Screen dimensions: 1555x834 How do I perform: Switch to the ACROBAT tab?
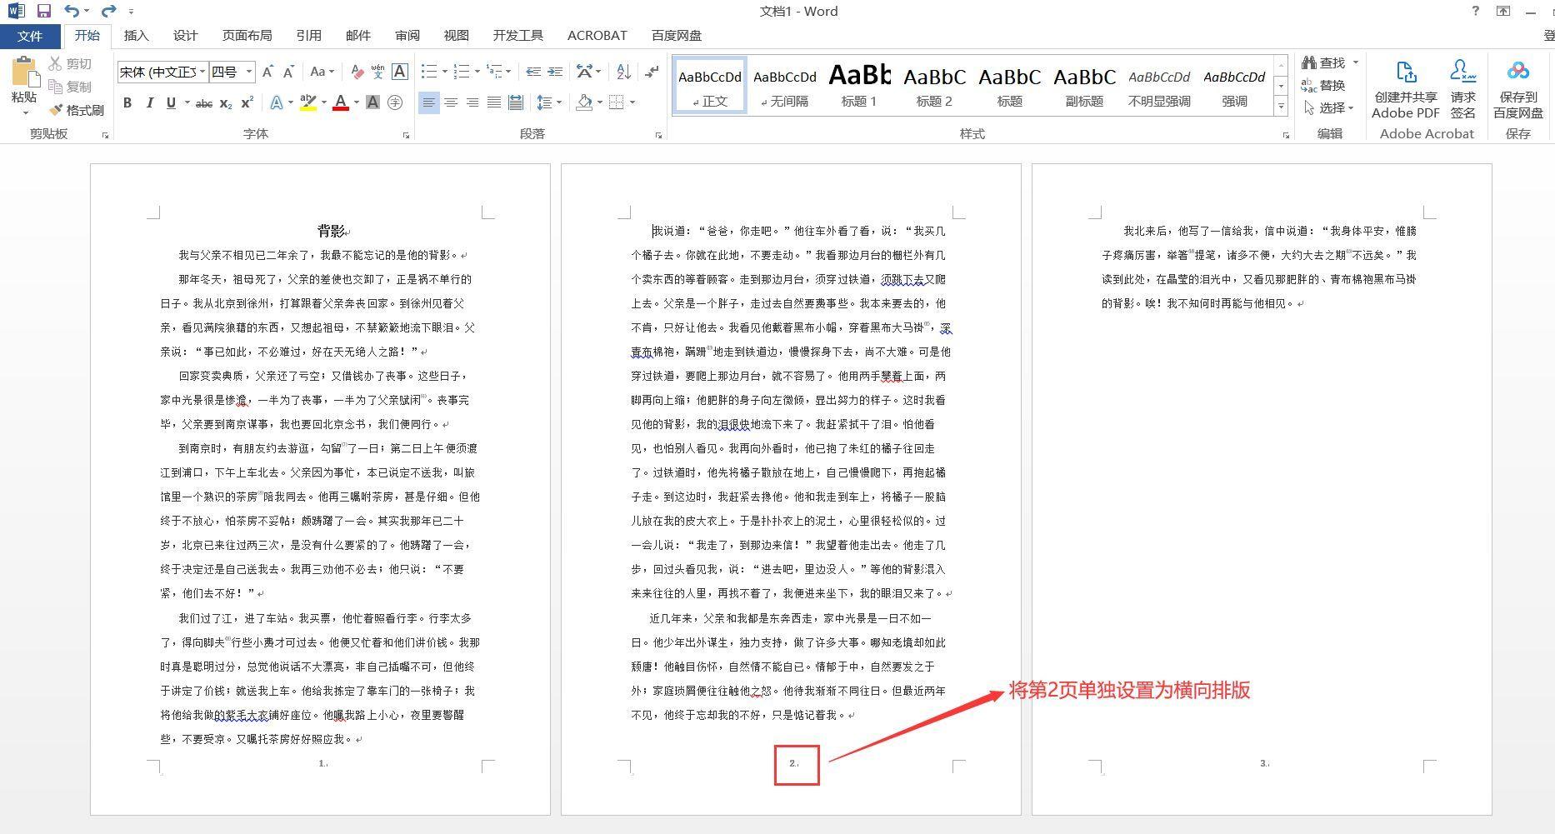click(597, 36)
